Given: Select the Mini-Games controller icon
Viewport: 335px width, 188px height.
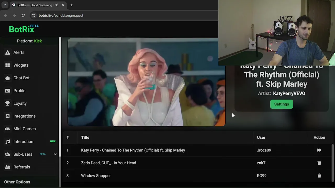Looking at the screenshot, I should point(8,129).
